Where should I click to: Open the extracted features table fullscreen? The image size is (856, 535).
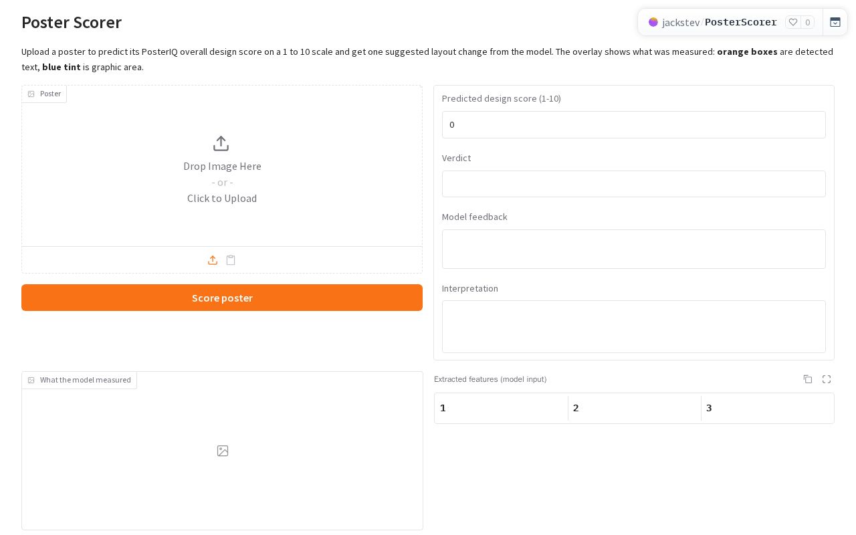coord(827,379)
